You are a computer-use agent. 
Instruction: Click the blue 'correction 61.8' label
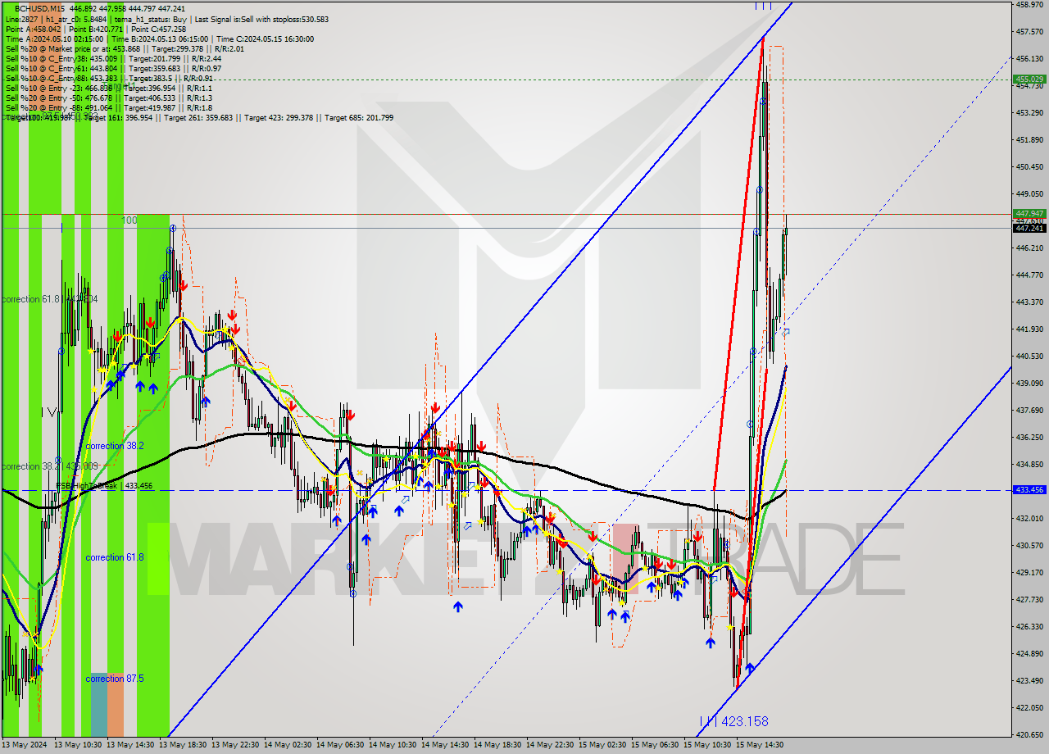tap(115, 557)
